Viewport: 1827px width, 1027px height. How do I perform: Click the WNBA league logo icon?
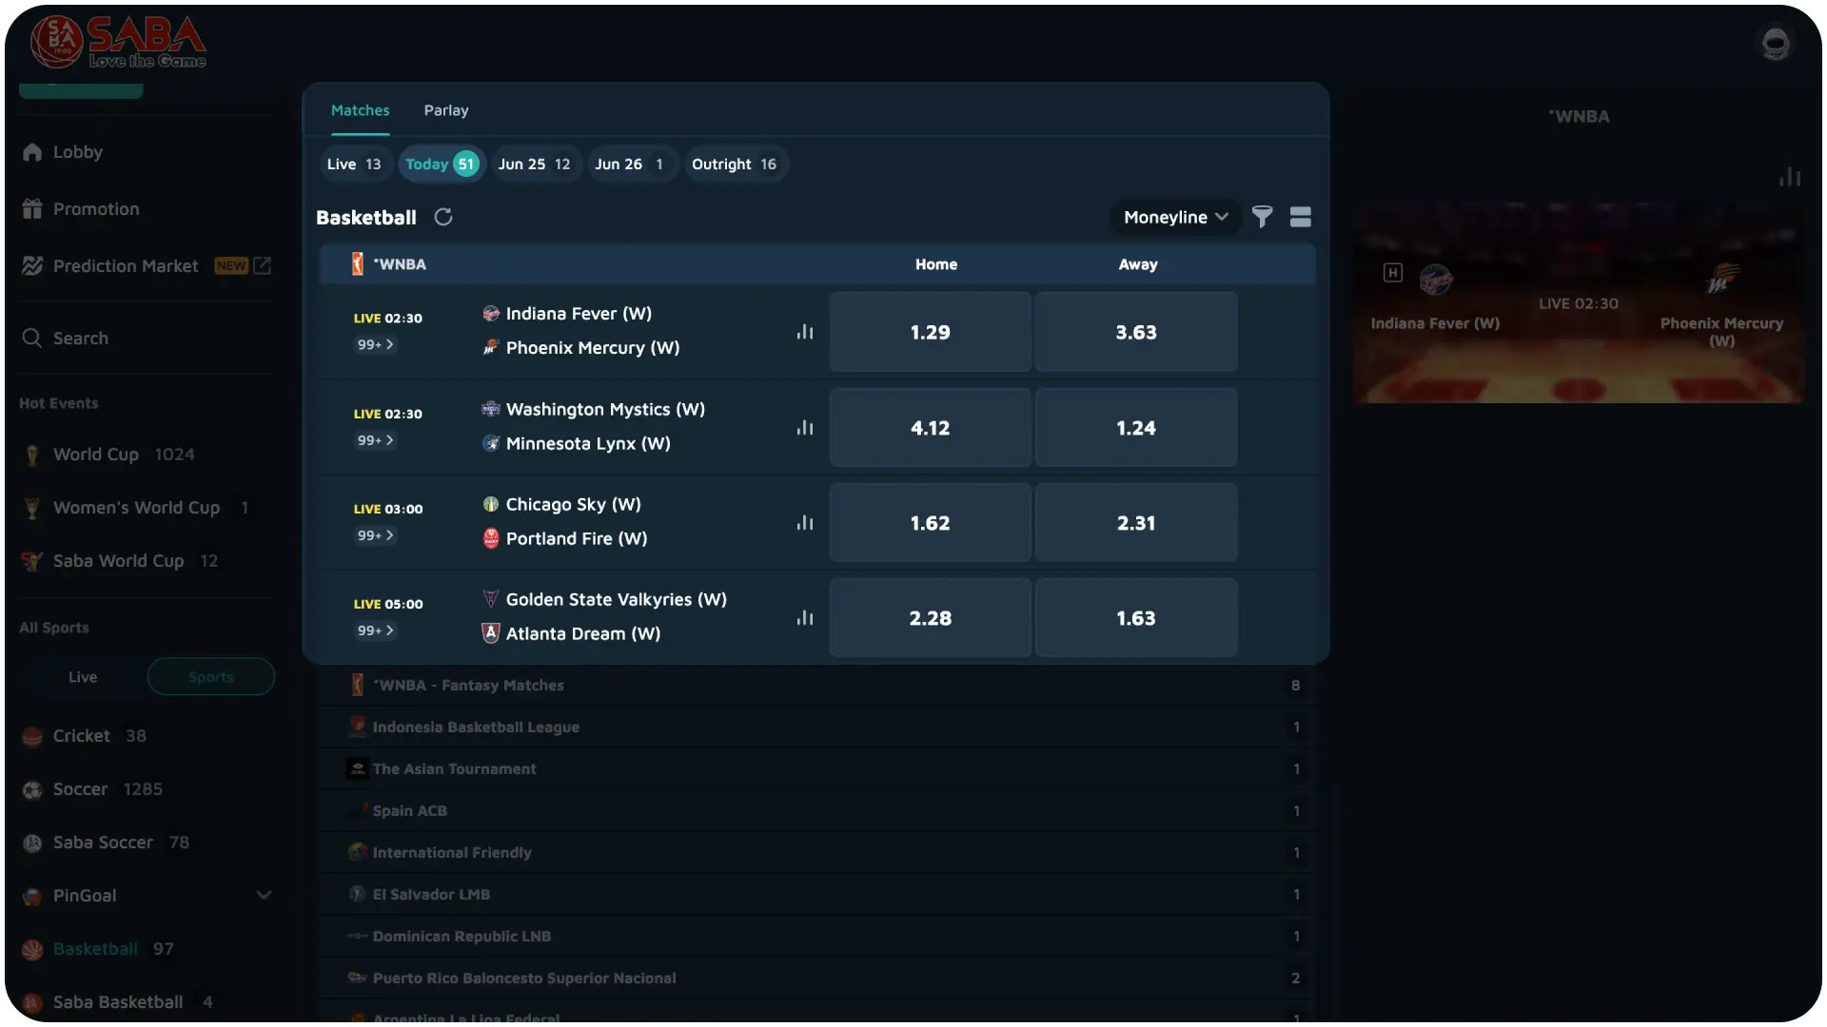pyautogui.click(x=358, y=264)
